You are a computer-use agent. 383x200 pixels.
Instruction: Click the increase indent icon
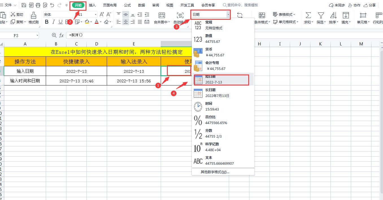click(x=147, y=14)
